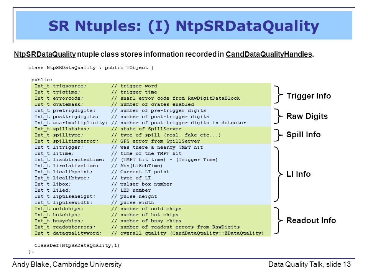Image resolution: width=368 pixels, height=276 pixels.
Task: Select the 'Int_t pretrigdigits;' line
Action: coord(65,110)
